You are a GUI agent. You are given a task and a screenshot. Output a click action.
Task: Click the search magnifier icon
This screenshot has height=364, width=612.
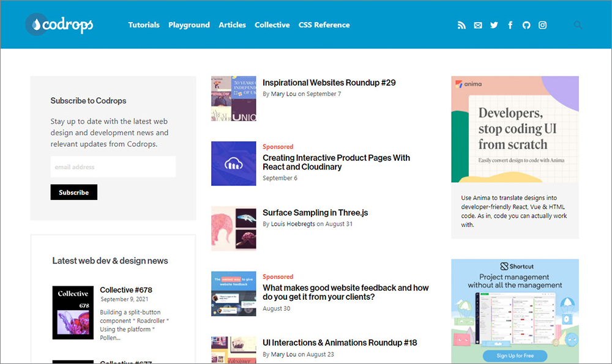(x=578, y=25)
